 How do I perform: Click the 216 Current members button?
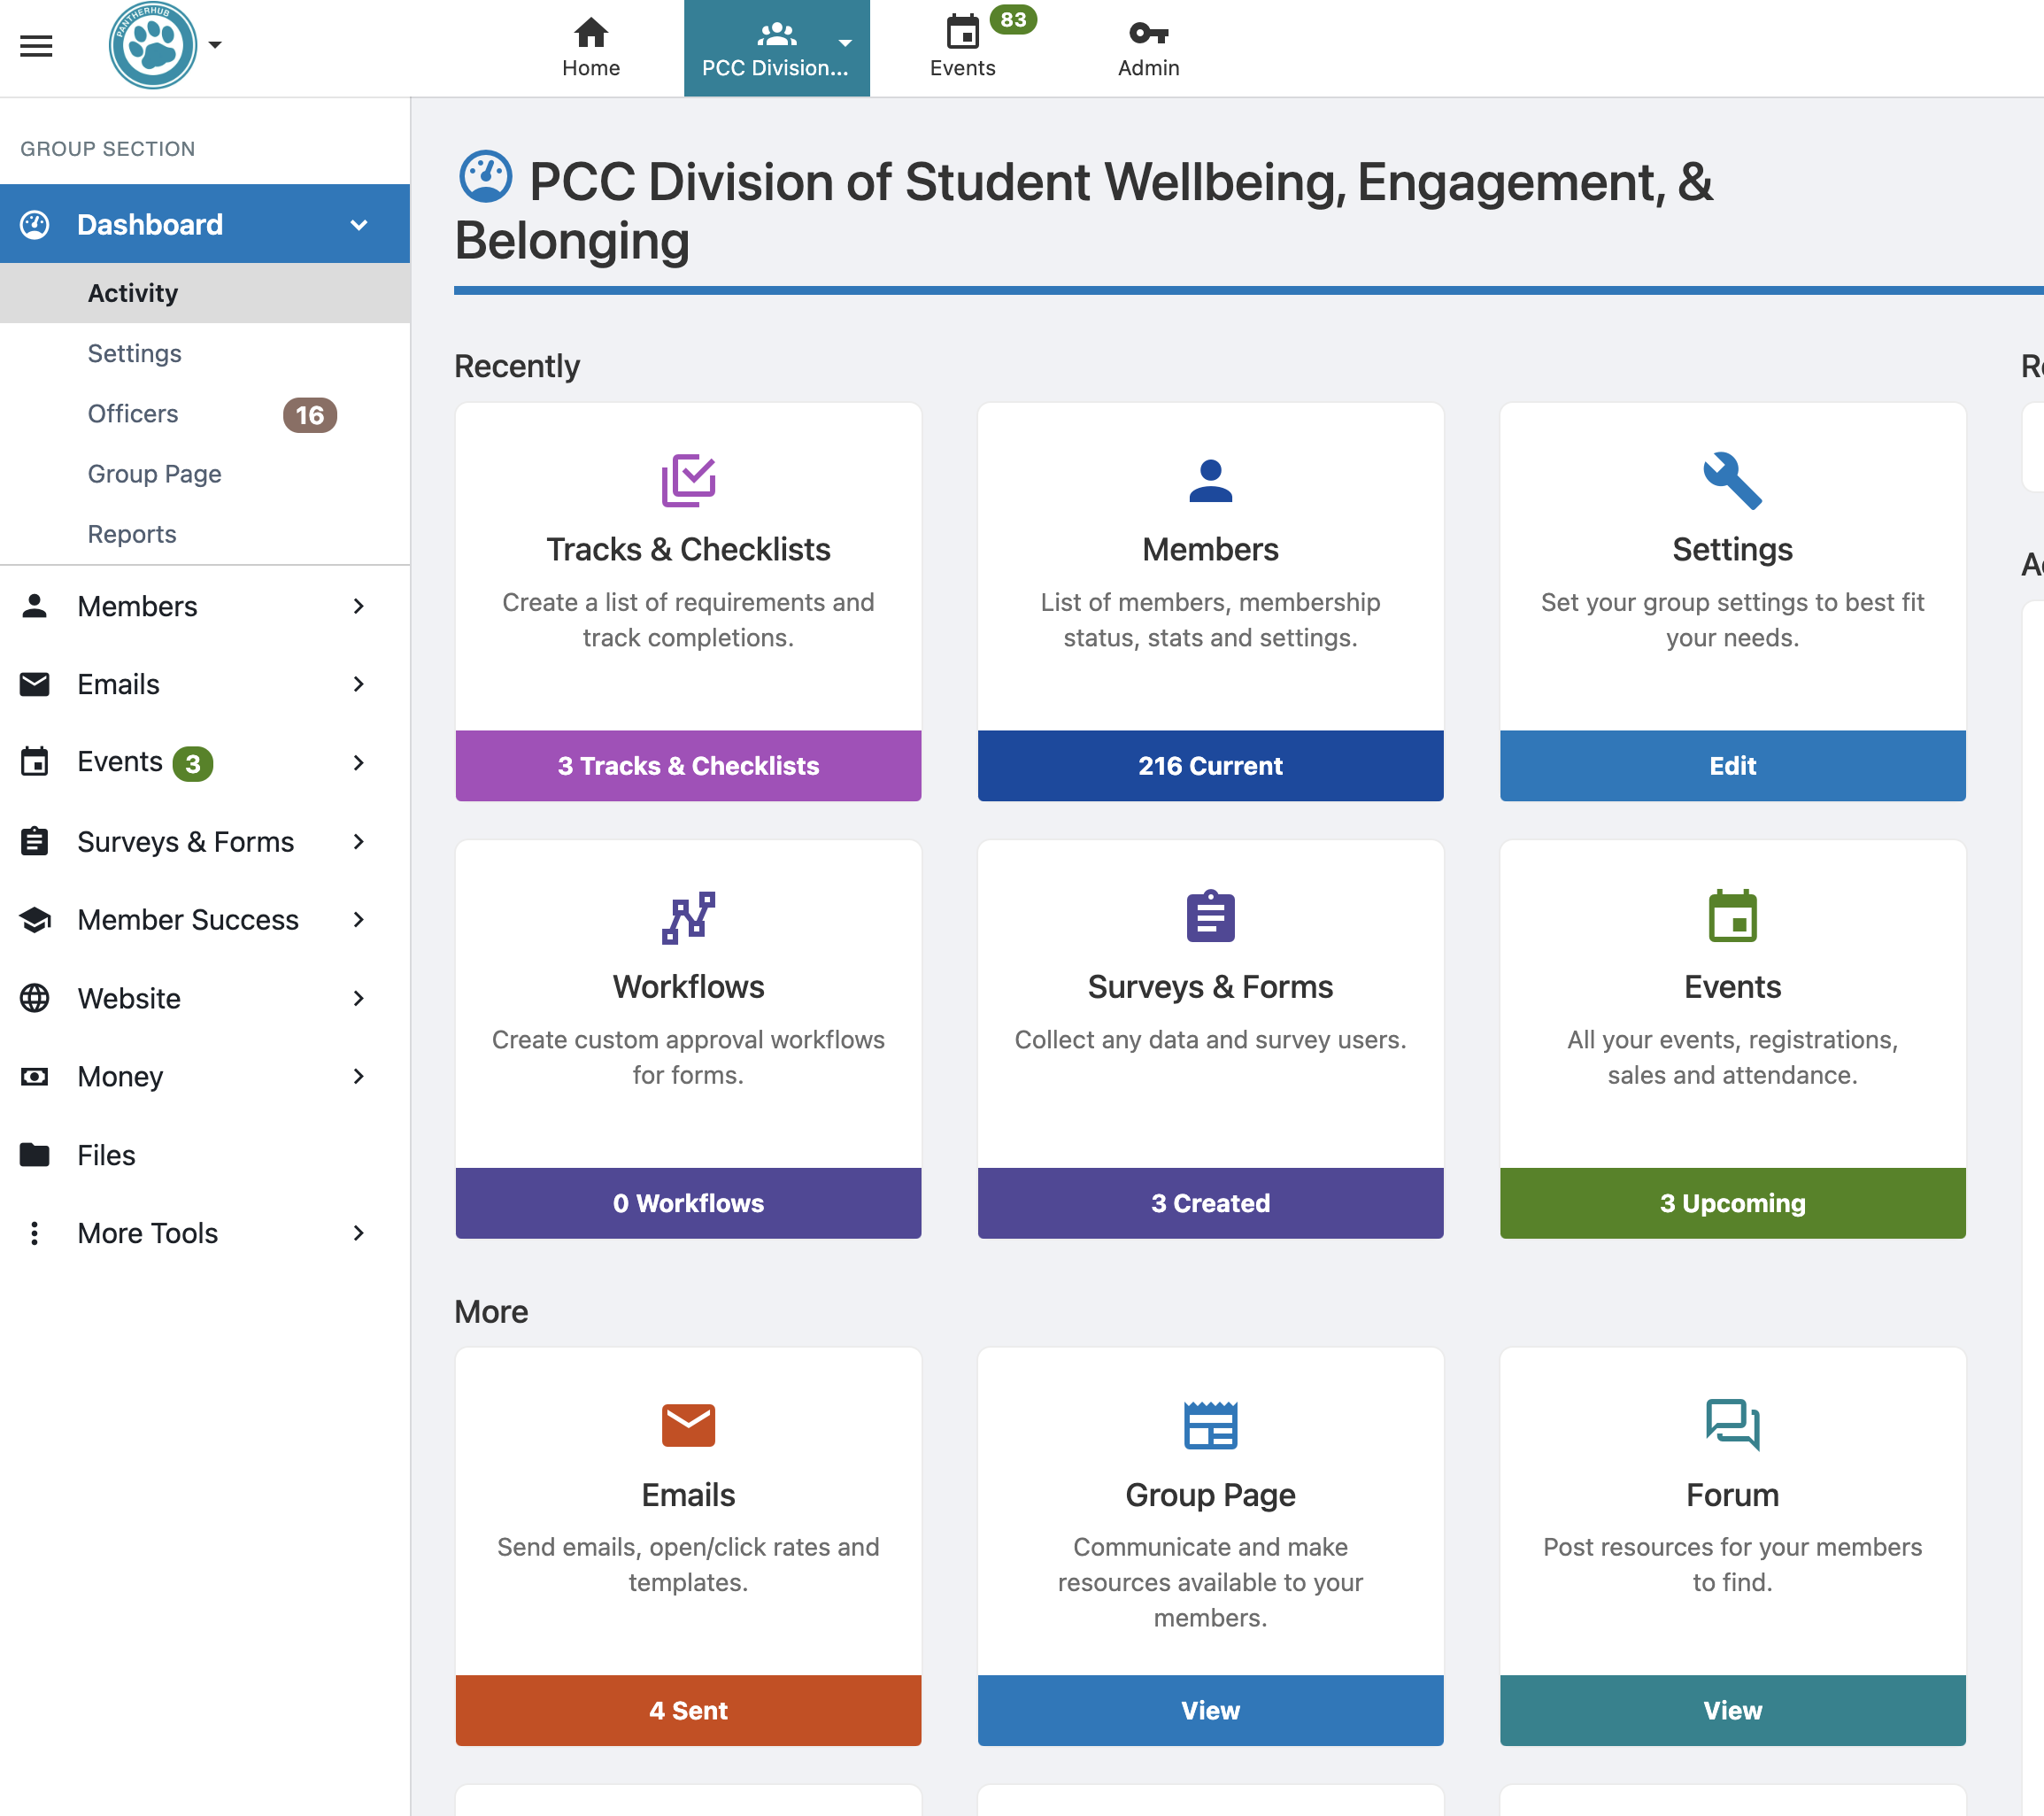1210,765
